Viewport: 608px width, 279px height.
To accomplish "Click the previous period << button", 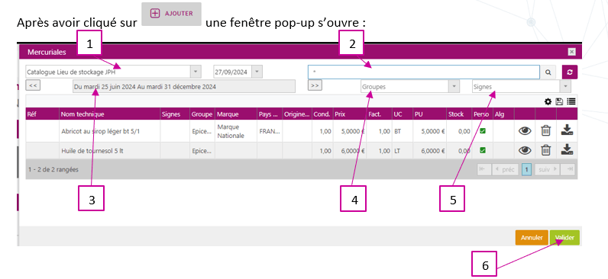I will (x=33, y=85).
